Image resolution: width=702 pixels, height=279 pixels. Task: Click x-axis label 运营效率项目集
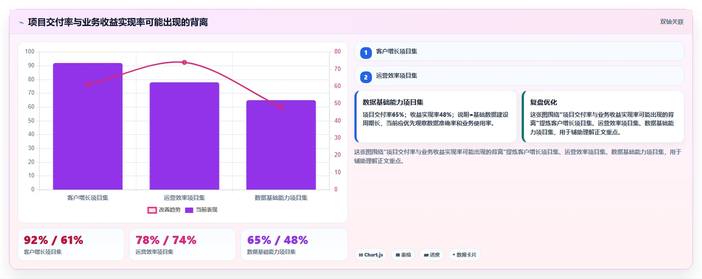(184, 198)
